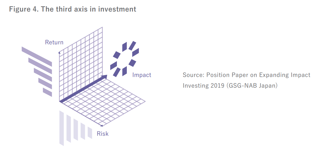328x153 pixels.
Task: Click the longest top diagonal bar
Action: 37,57
